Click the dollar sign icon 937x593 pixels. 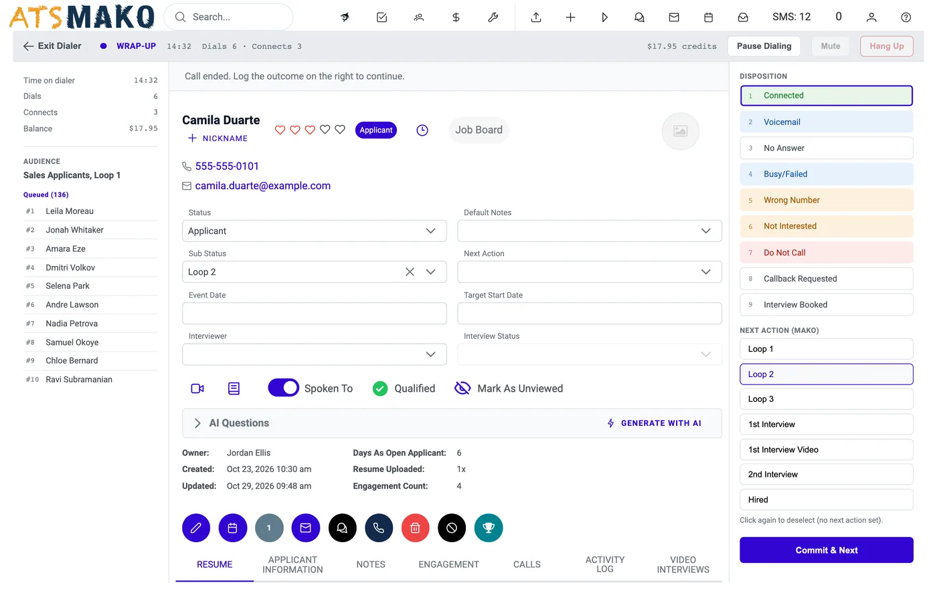click(456, 17)
